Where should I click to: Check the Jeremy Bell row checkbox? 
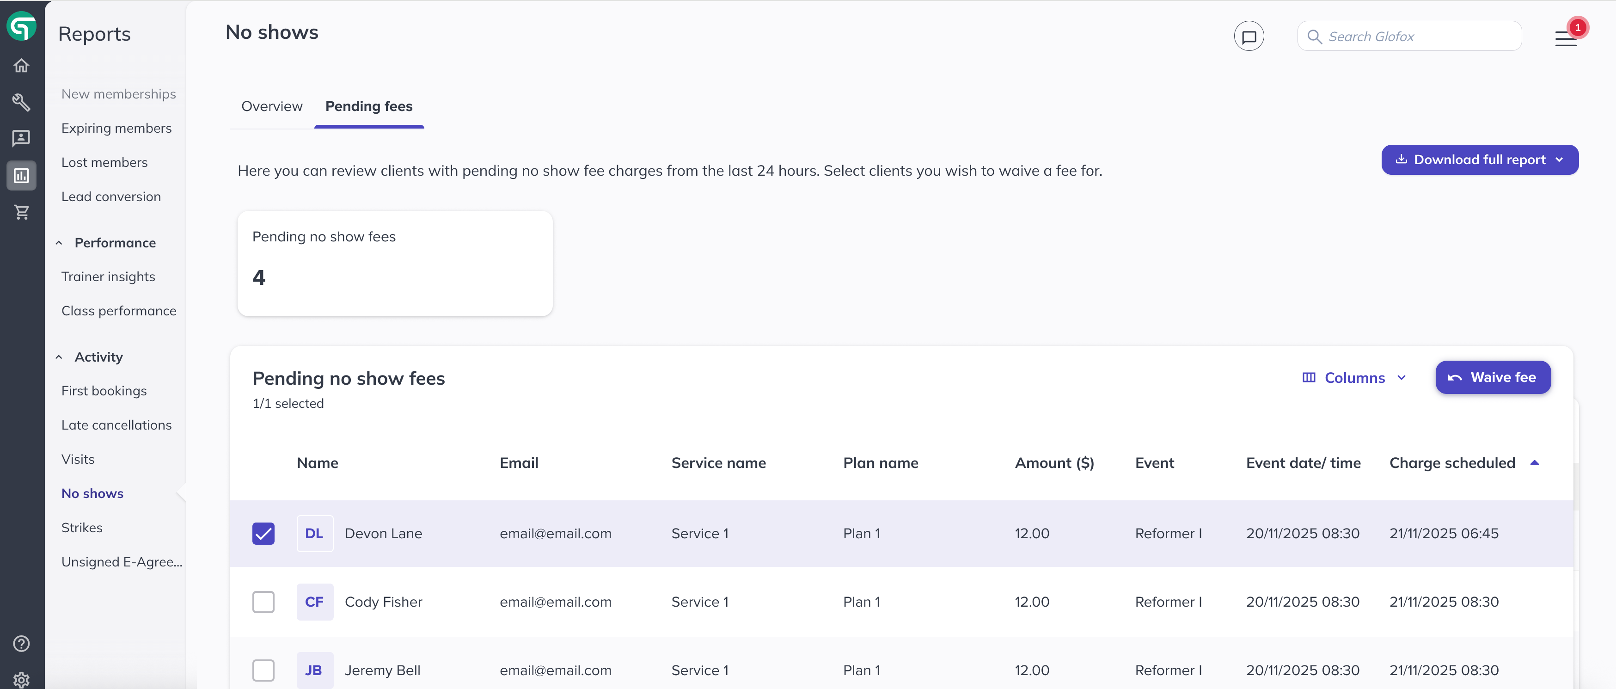[x=263, y=670]
